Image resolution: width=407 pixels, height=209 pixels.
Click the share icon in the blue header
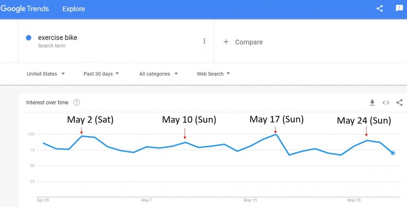click(379, 9)
